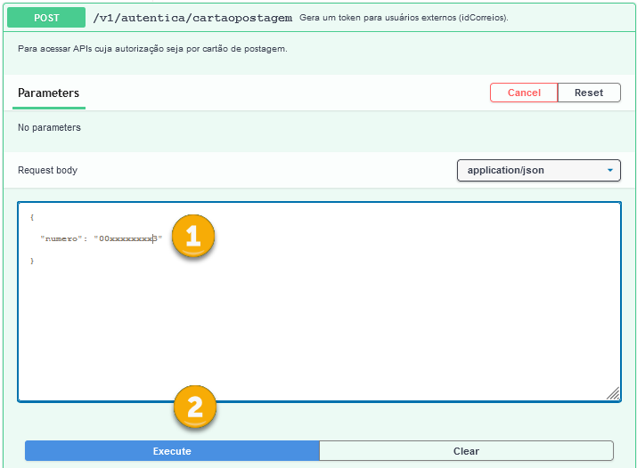637x468 pixels.
Task: Click the "numero" key in JSON body
Action: tap(61, 238)
